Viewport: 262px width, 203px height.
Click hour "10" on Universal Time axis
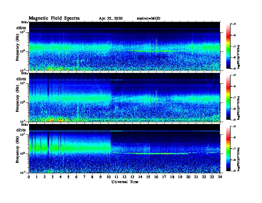(x=108, y=177)
